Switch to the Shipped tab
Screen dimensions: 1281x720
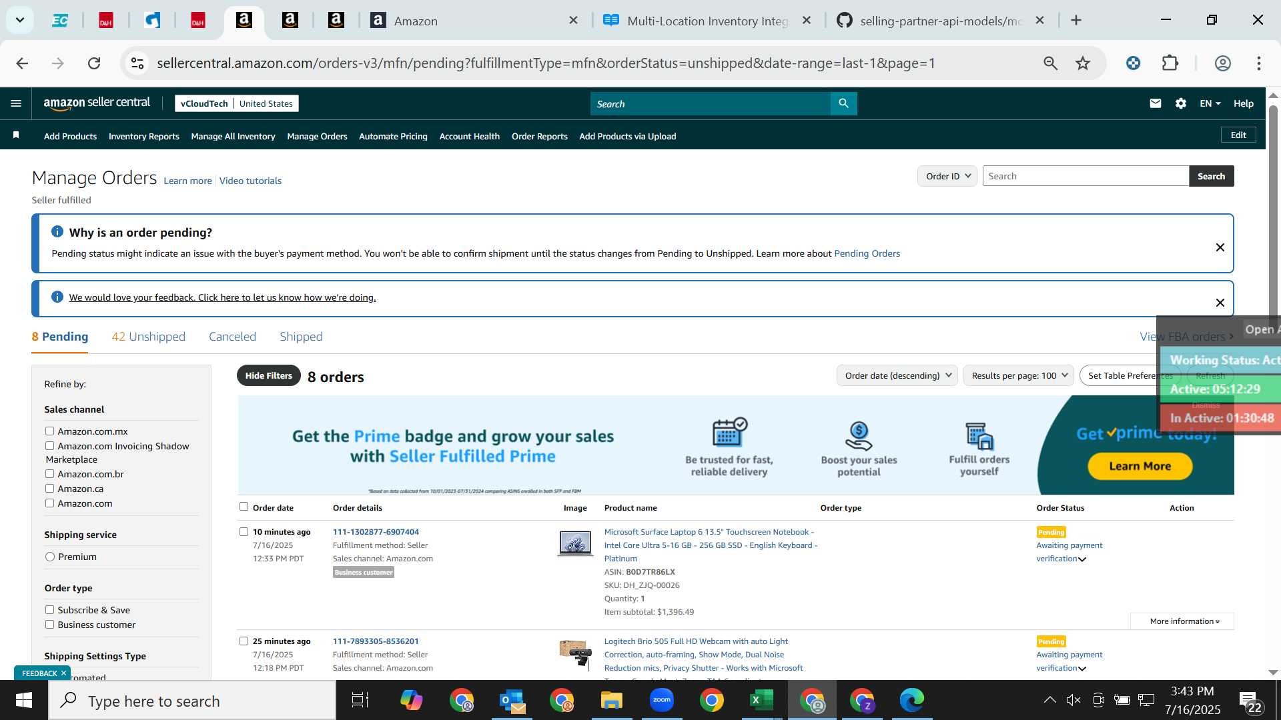[x=301, y=337]
